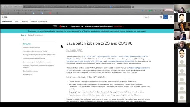The height and width of the screenshot is (107, 190).
Task: Open the IBM Developer menu item
Action: click(x=7, y=22)
